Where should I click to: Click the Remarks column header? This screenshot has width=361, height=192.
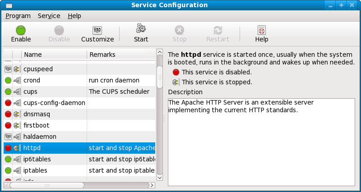pos(120,55)
